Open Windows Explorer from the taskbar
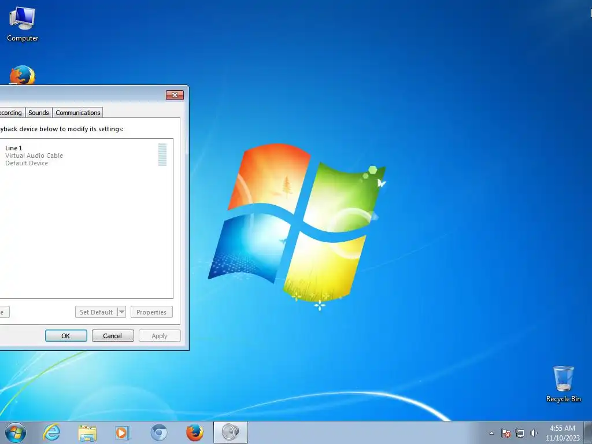 point(87,432)
